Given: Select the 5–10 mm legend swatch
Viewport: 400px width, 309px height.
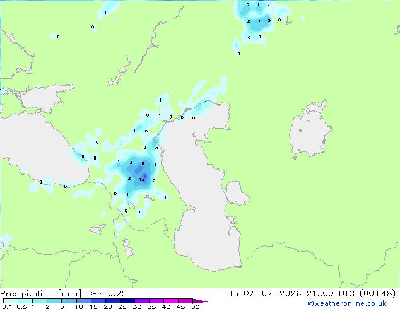Looking at the screenshot, I should coord(69,301).
